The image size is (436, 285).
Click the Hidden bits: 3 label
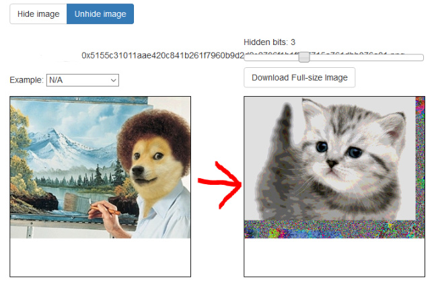pyautogui.click(x=269, y=42)
